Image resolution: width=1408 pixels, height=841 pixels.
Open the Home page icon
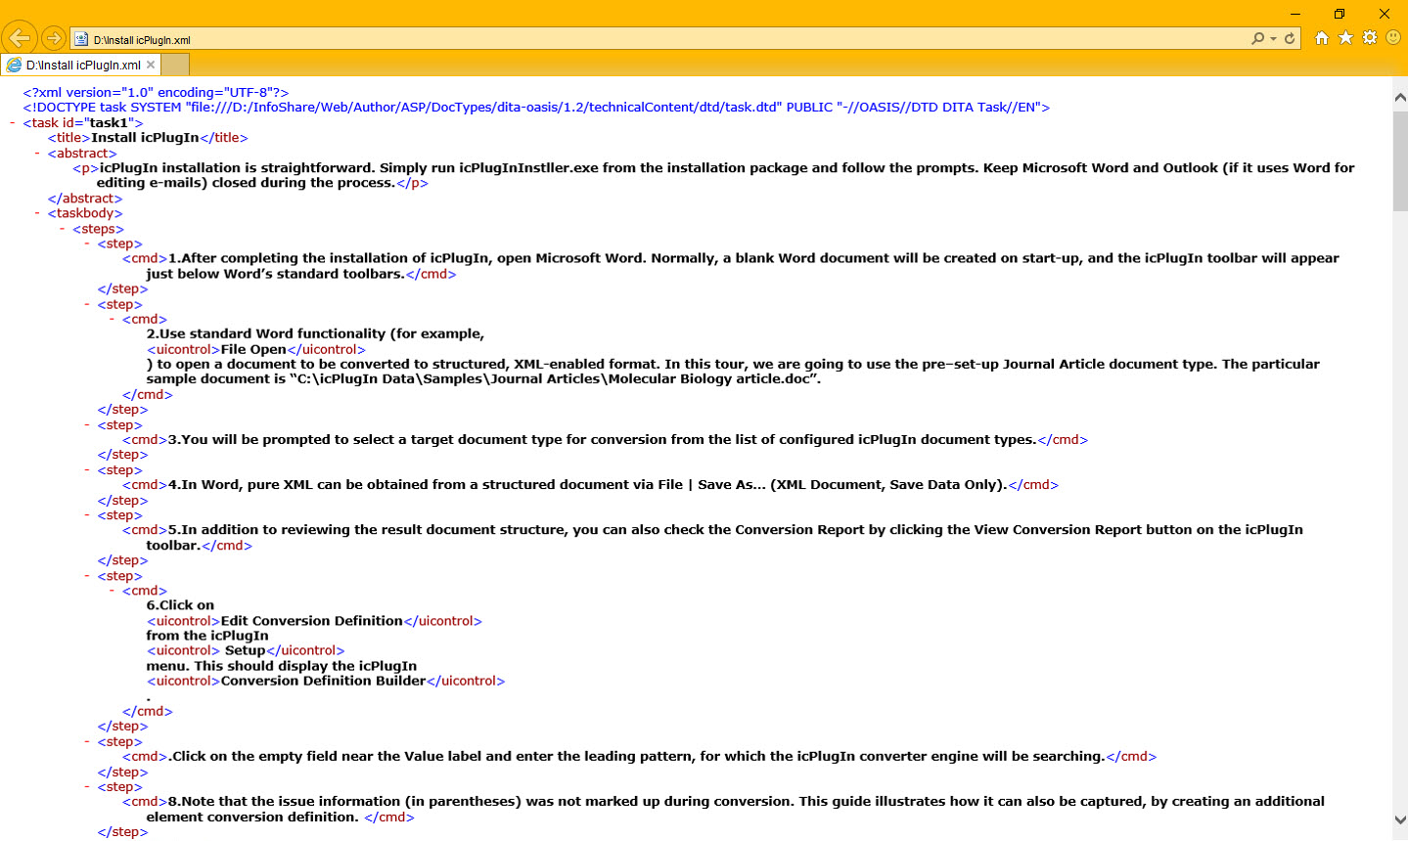(1322, 38)
